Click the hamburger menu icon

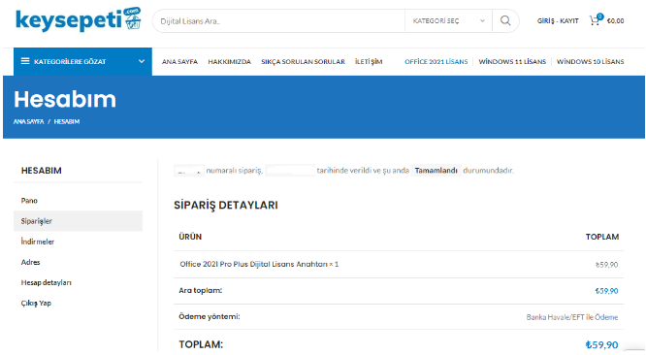point(25,61)
